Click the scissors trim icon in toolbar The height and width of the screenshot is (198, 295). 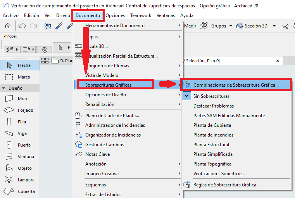[x=285, y=26]
